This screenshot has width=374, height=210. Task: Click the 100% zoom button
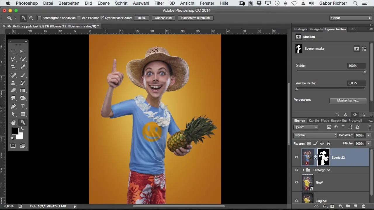pos(141,18)
